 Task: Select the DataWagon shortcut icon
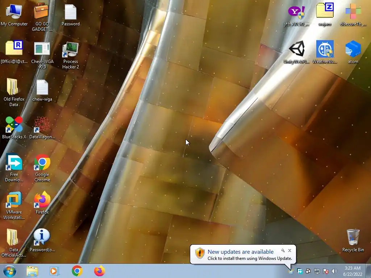tap(42, 128)
